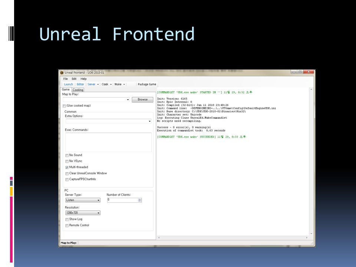Click 'Map to Play:' in status bar
The width and height of the screenshot is (356, 267).
69,243
